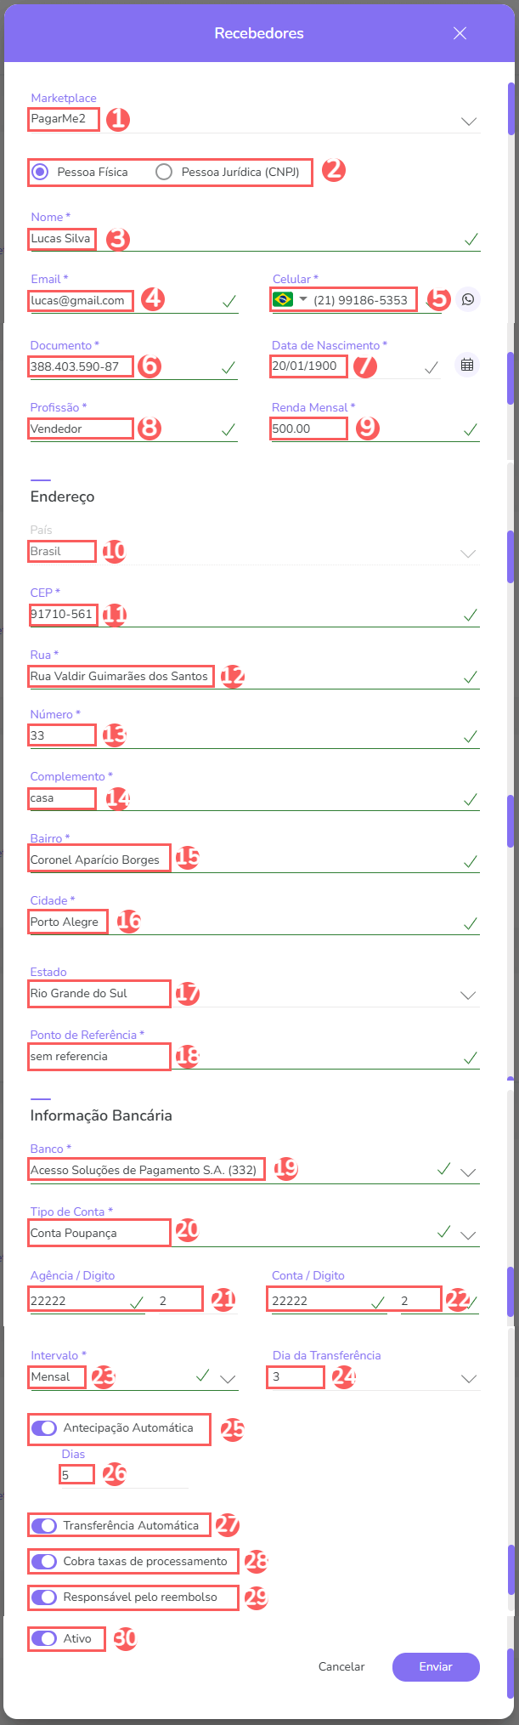
Task: Click the Email input field
Action: 127,300
